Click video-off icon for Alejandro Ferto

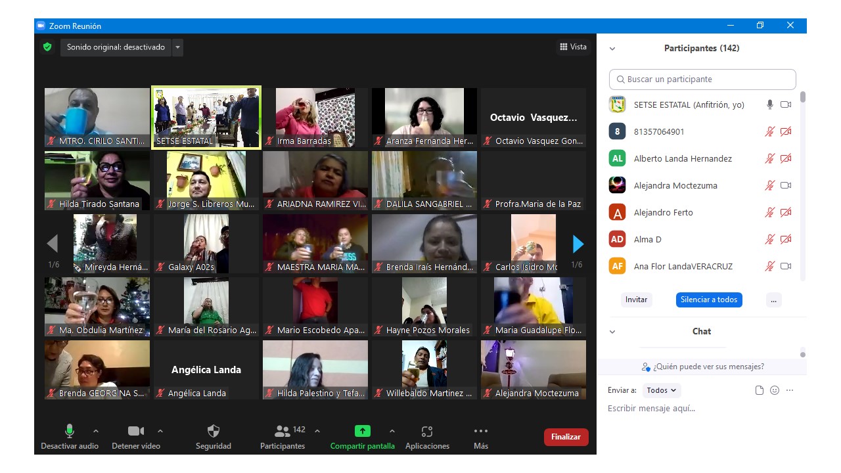[x=786, y=212]
